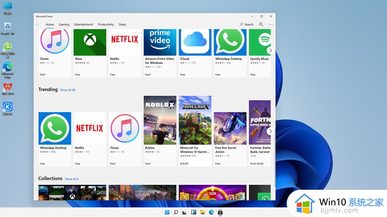Minimize the Microsoft Store window
This screenshot has height=217, width=387.
(x=252, y=16)
